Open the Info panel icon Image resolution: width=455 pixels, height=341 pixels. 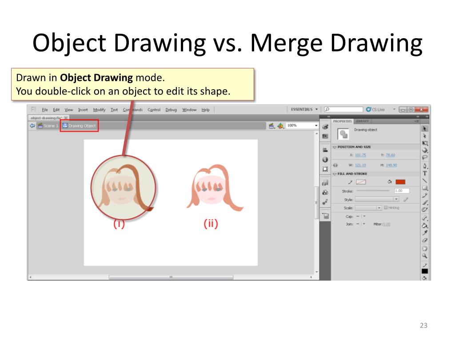point(325,159)
